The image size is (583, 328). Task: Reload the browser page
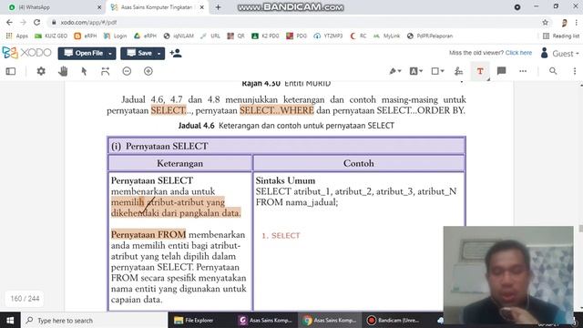point(36,22)
